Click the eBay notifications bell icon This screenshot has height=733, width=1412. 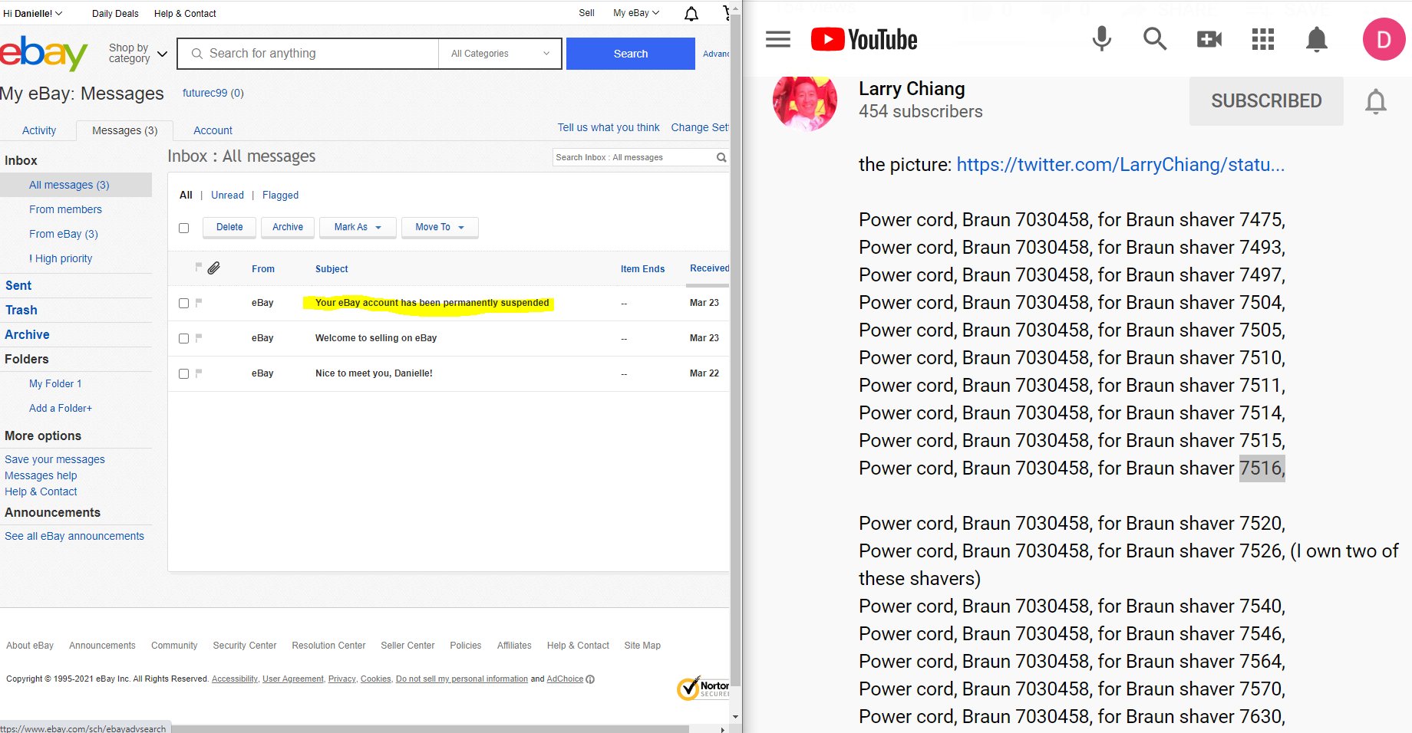(691, 14)
